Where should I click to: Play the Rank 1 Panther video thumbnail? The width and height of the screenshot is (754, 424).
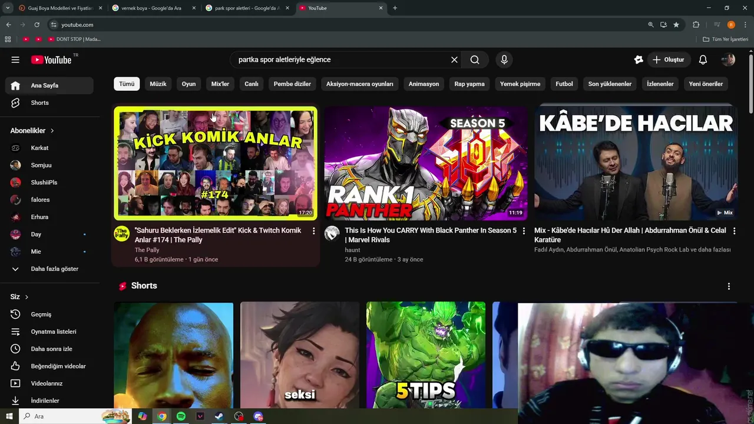point(425,163)
